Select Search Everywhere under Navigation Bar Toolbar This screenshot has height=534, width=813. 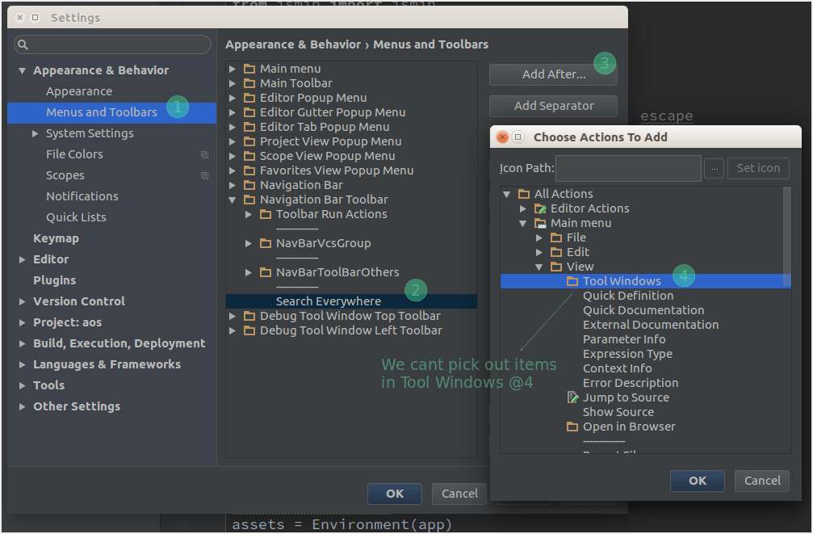(x=329, y=301)
